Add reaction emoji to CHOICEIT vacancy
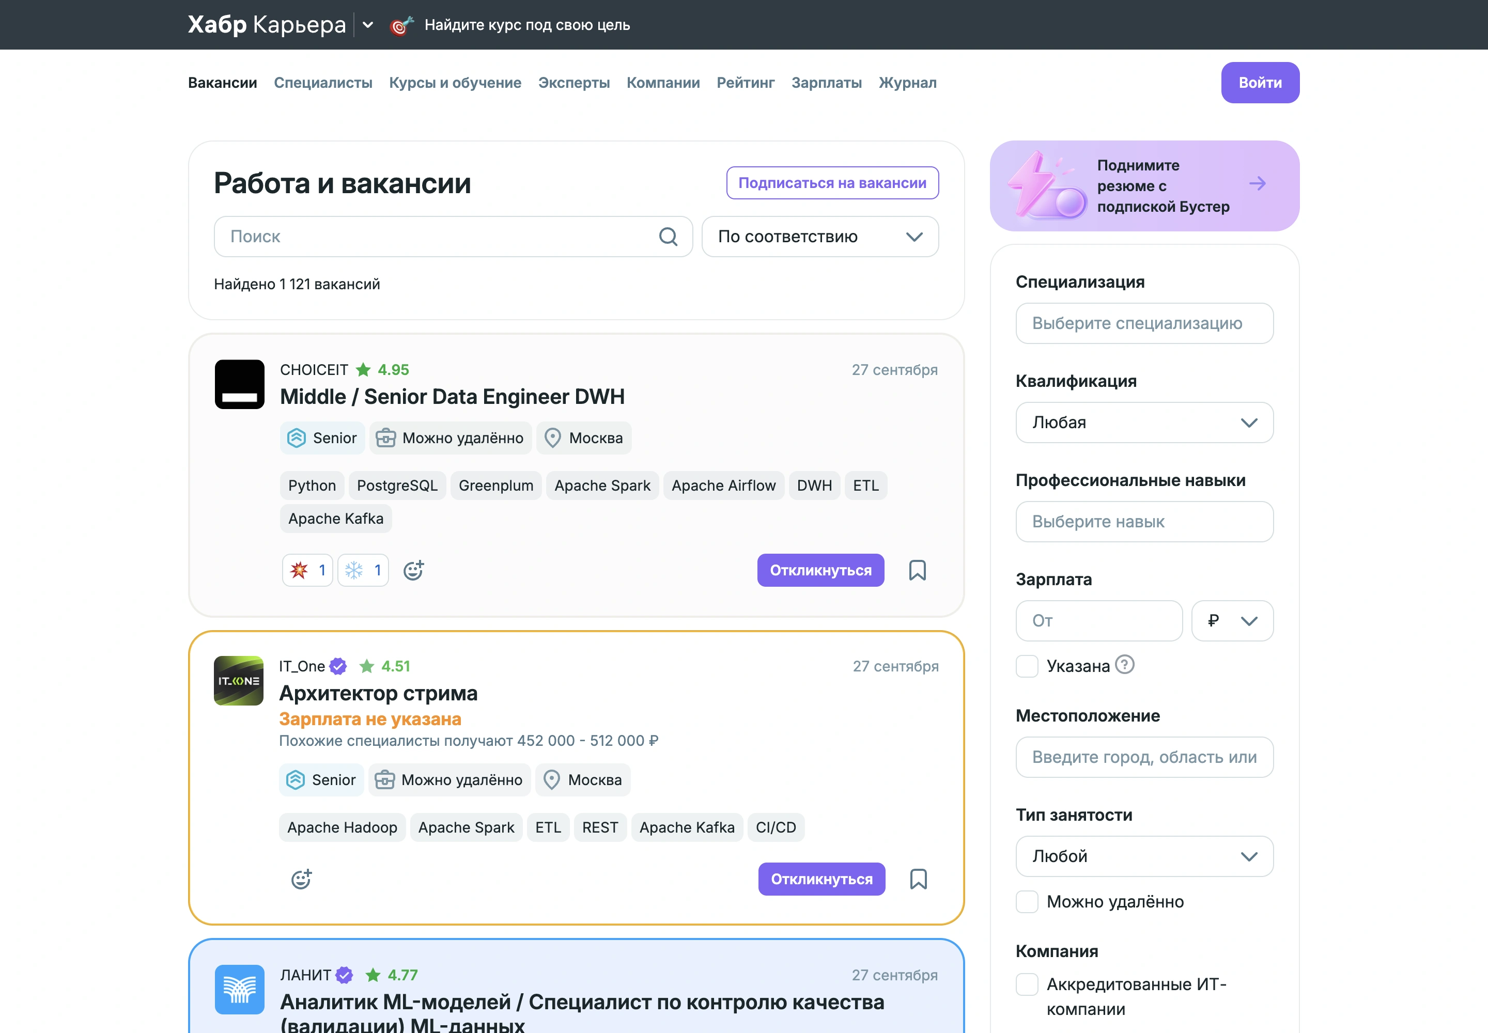1488x1033 pixels. [x=413, y=570]
